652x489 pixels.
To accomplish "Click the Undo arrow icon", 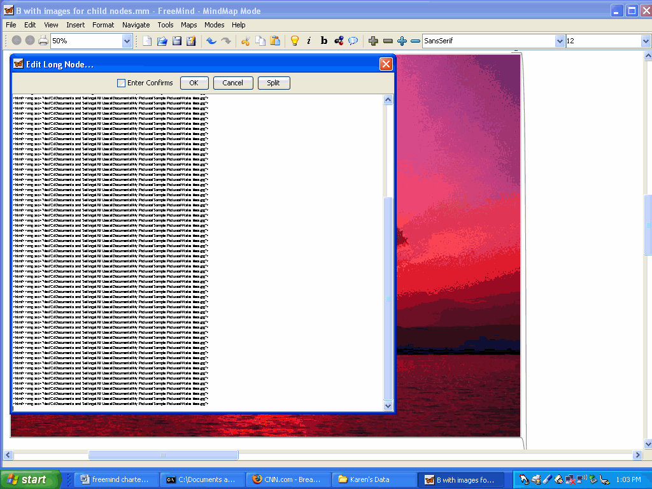I will 211,41.
